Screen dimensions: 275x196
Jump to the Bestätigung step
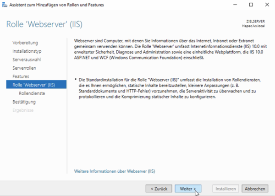point(24,102)
